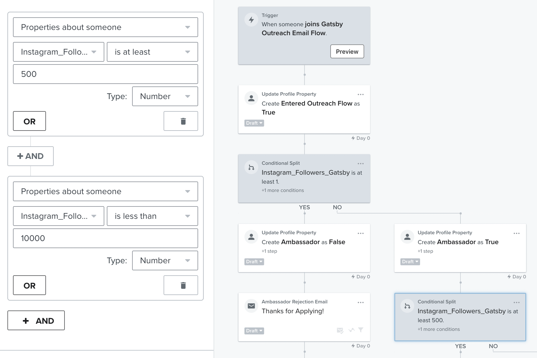This screenshot has height=358, width=537.
Task: Click person icon on Entered Outreach Flow card
Action: pos(251,98)
